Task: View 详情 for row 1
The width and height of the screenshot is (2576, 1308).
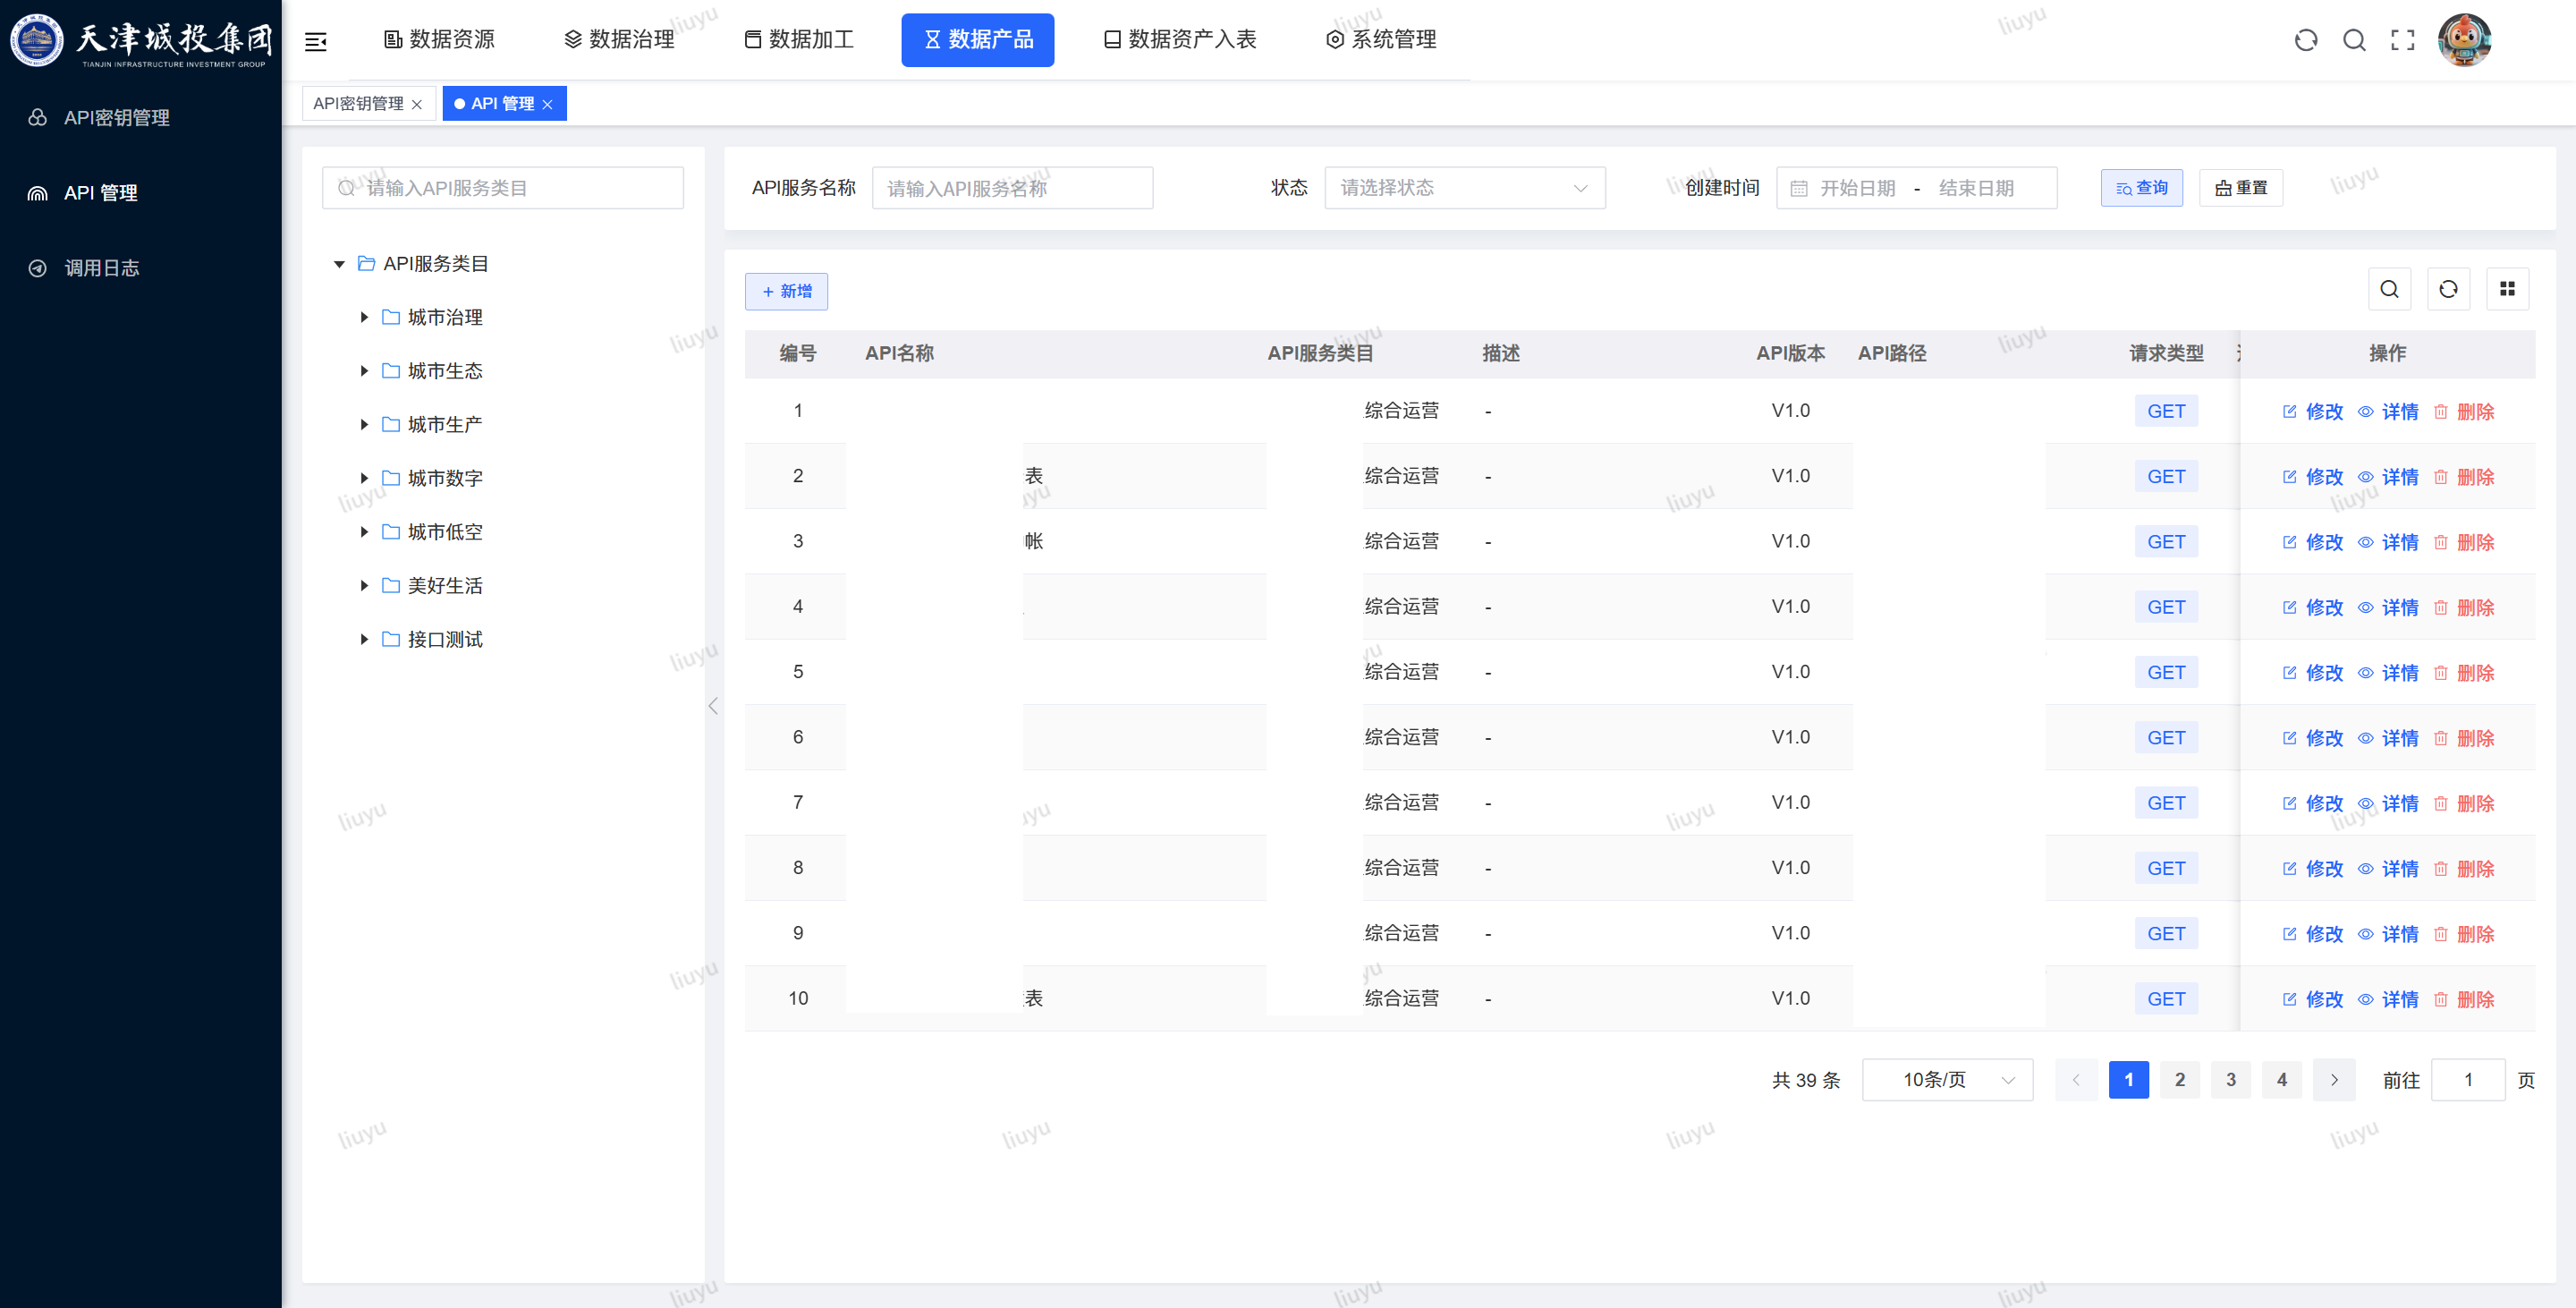Action: (2388, 411)
